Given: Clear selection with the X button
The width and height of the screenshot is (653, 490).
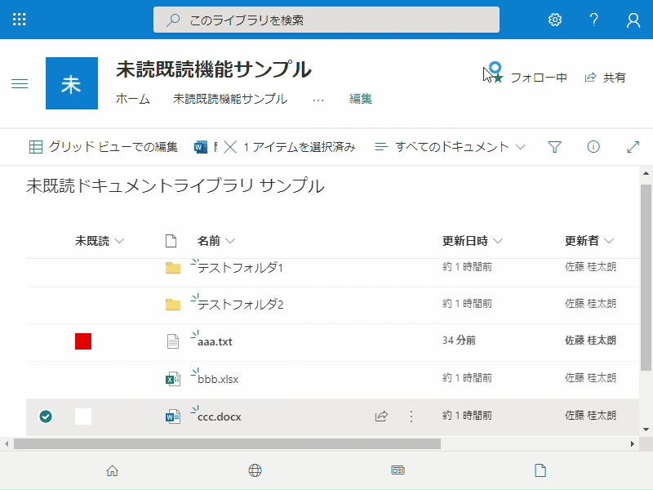Looking at the screenshot, I should tap(230, 147).
